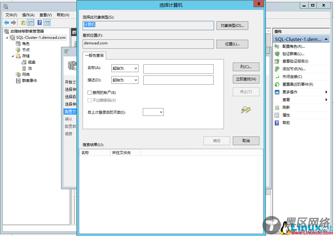The height and width of the screenshot is (236, 334).
Task: Click the 位置(L)... button
Action: click(x=232, y=44)
